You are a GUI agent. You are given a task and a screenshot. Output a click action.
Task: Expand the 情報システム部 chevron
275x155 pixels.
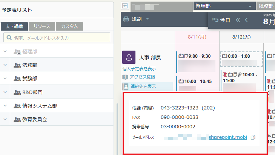[x=5, y=106]
